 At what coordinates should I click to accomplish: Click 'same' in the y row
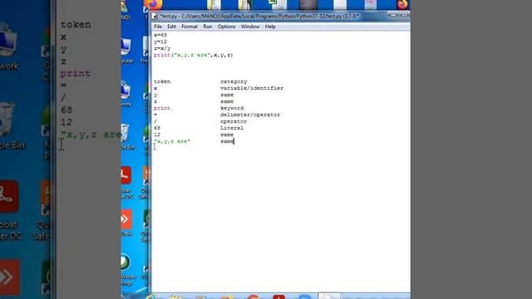coord(227,95)
